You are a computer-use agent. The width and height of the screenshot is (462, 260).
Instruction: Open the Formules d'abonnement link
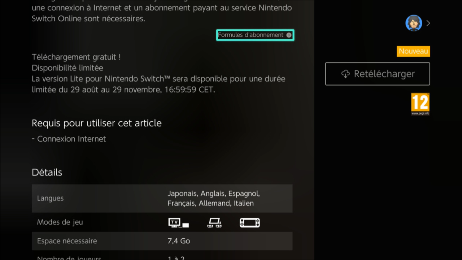(x=255, y=35)
